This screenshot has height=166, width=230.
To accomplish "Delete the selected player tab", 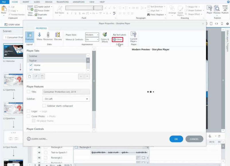I will point(42,76).
